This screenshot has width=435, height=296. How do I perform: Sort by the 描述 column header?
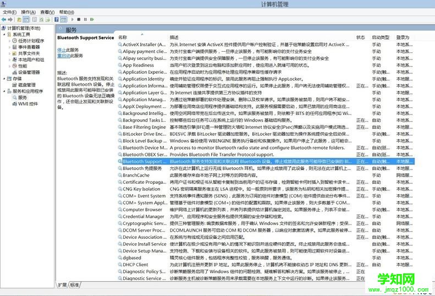[x=174, y=37]
